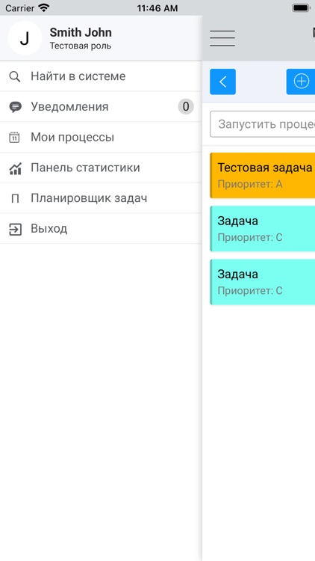This screenshot has width=315, height=561.
Task: Select Мои процессы in the sidebar
Action: [101, 138]
